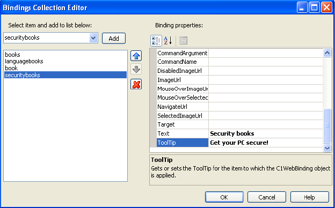Move selected binding down with gray arrow
The height and width of the screenshot is (208, 335).
(136, 69)
